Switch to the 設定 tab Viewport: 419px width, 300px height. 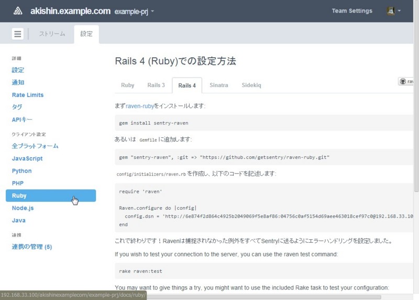[x=86, y=34]
